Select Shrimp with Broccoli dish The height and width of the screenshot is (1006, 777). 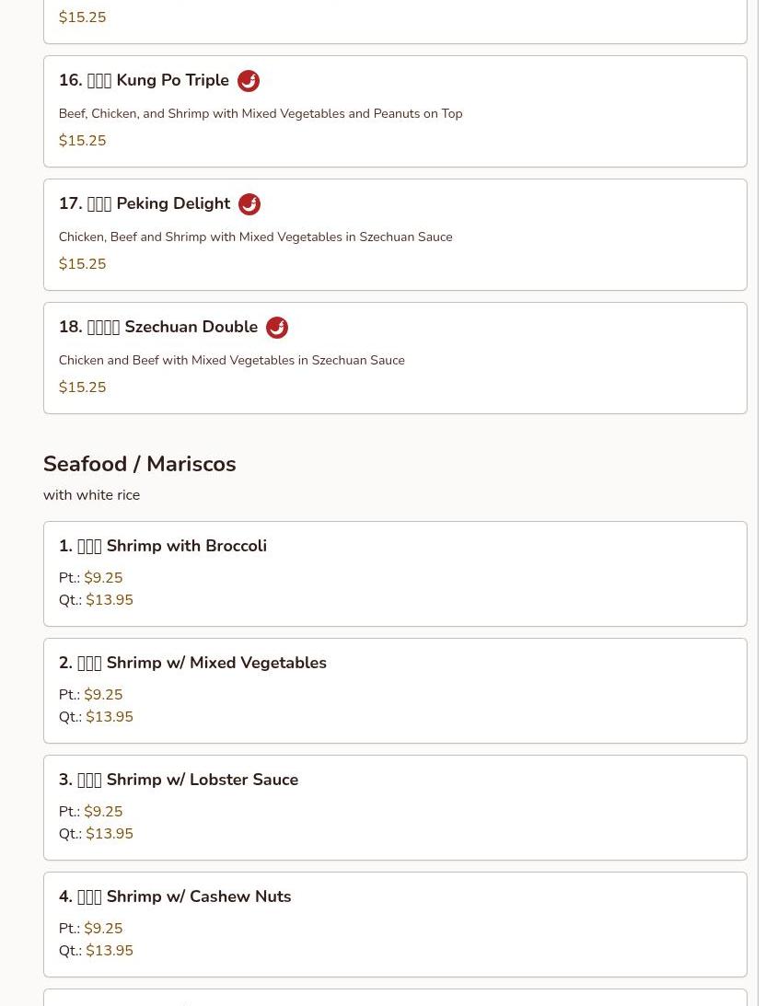pyautogui.click(x=163, y=547)
